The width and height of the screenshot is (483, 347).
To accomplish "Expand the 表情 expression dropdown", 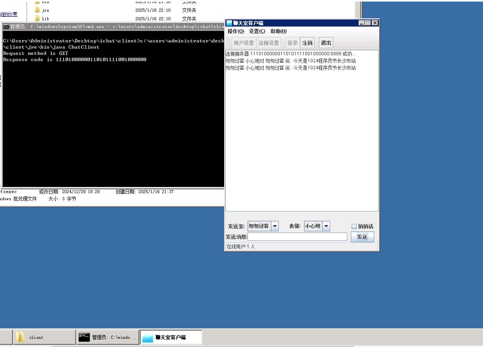I will [326, 226].
